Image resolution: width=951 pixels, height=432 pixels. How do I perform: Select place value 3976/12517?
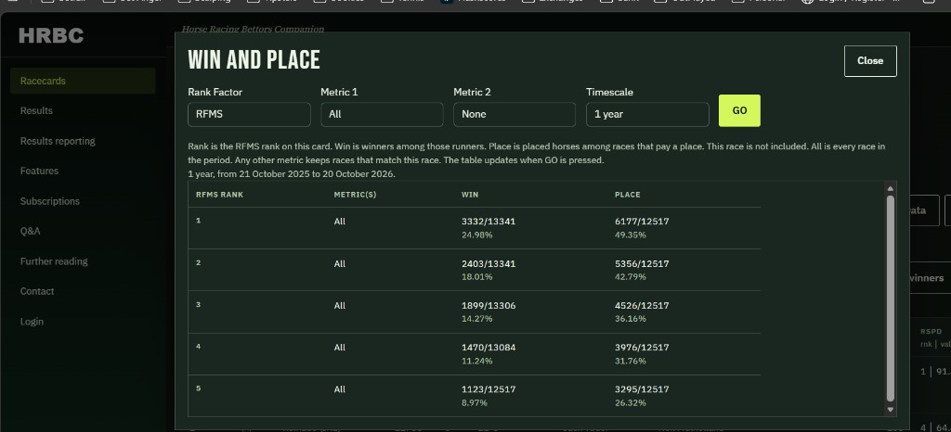tap(642, 348)
